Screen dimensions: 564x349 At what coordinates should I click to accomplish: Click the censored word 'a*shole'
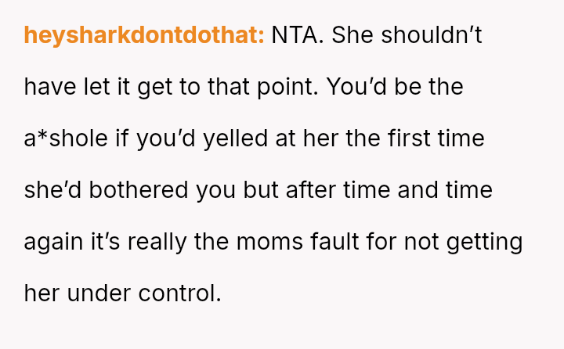click(x=66, y=139)
